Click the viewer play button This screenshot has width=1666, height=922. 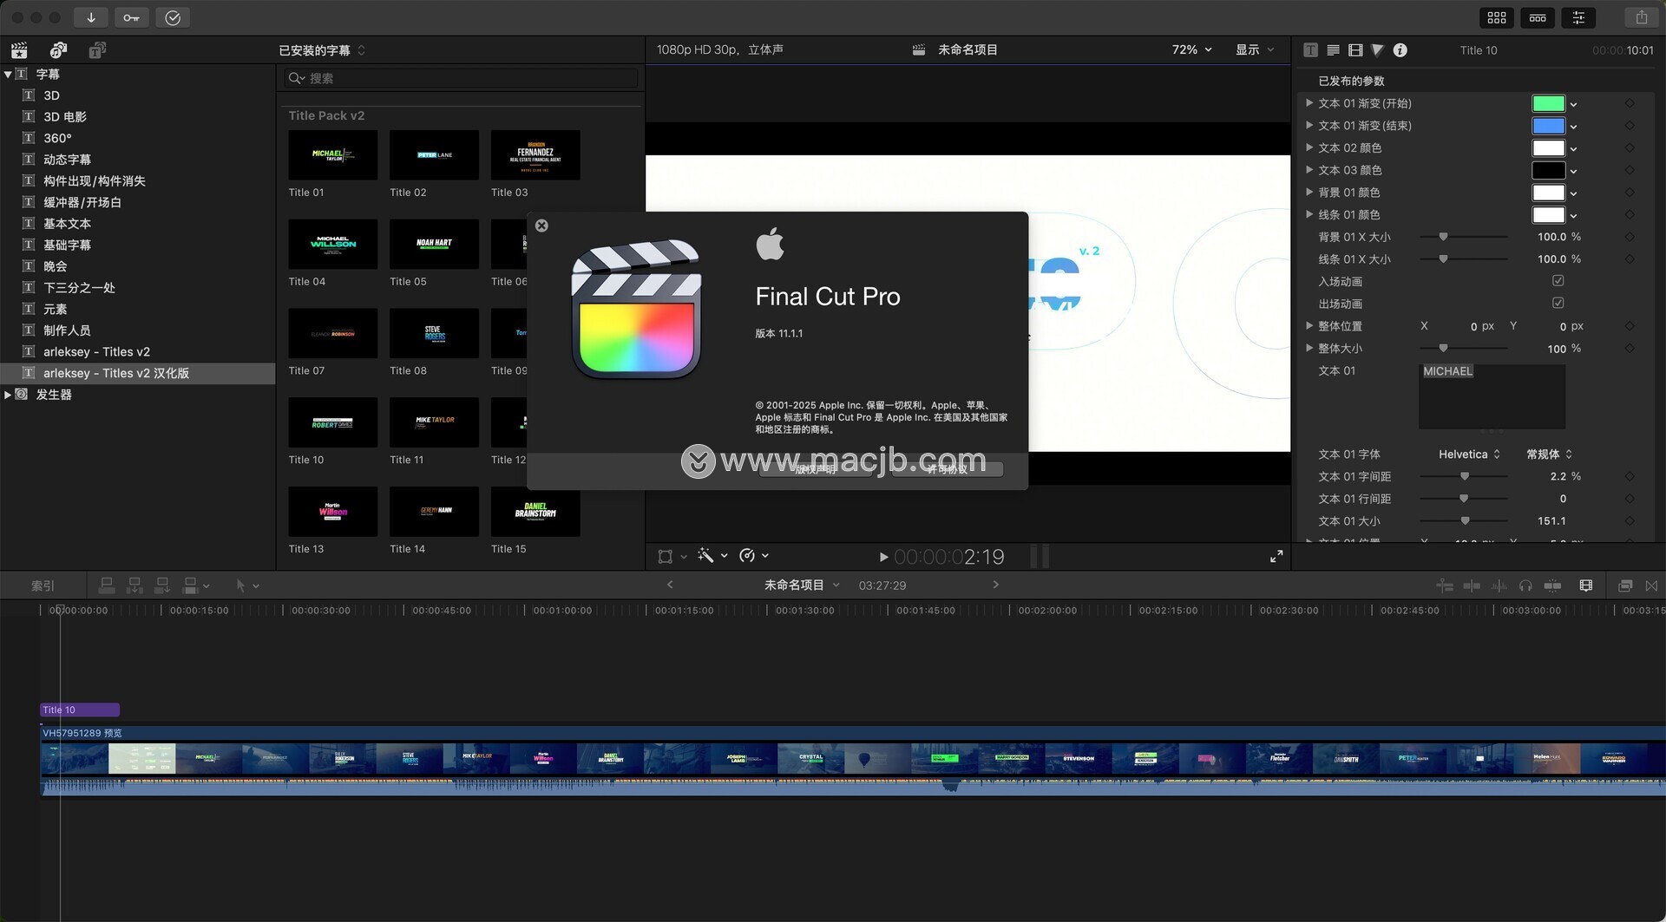pyautogui.click(x=883, y=557)
